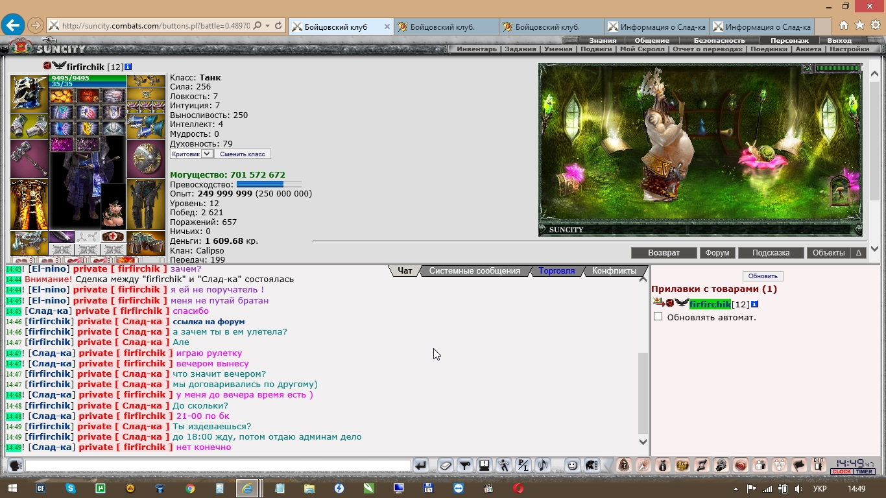
Task: Open the Знания menu
Action: [603, 40]
